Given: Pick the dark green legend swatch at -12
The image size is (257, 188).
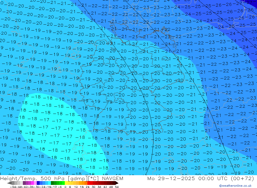Looking at the screenshot, I should click(x=52, y=183).
